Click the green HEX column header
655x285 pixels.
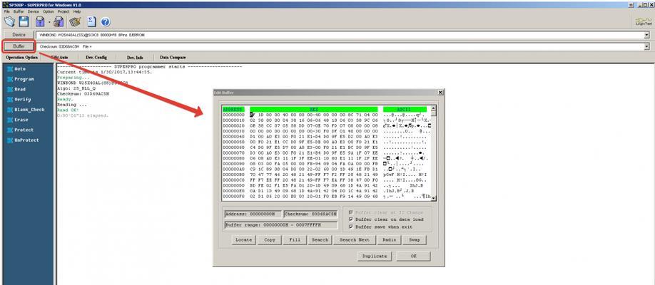314,109
